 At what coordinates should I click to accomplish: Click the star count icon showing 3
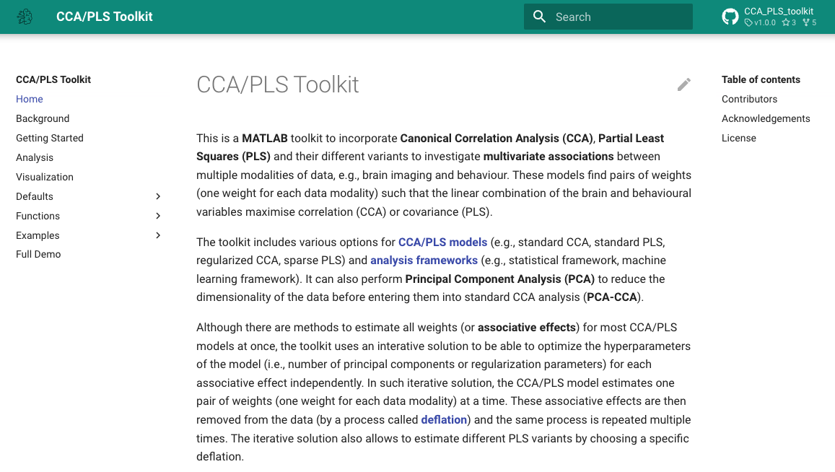(x=787, y=22)
